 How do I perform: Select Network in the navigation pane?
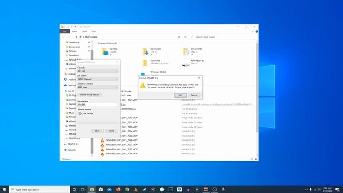click(70, 150)
